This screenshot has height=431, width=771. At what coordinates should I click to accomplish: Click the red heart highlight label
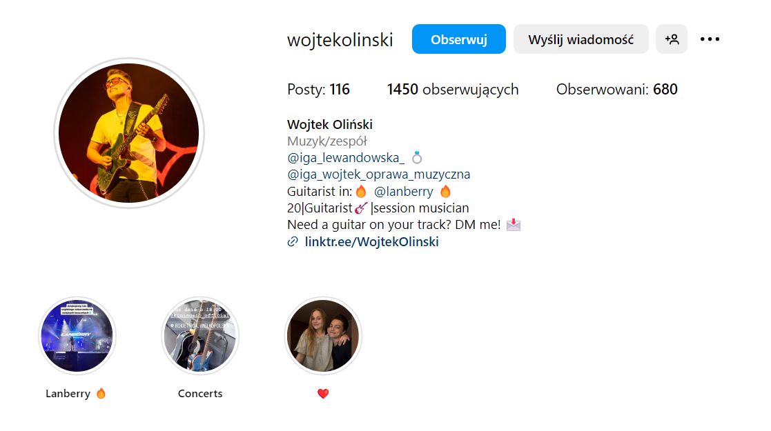pos(323,394)
